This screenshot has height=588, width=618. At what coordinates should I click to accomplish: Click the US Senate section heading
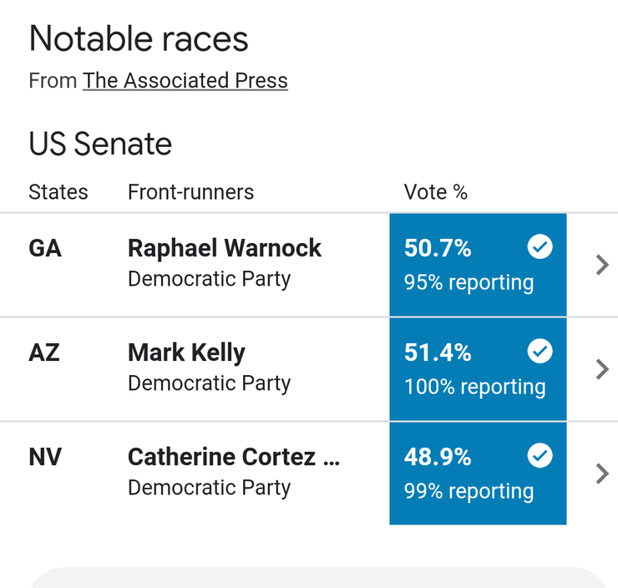coord(100,144)
